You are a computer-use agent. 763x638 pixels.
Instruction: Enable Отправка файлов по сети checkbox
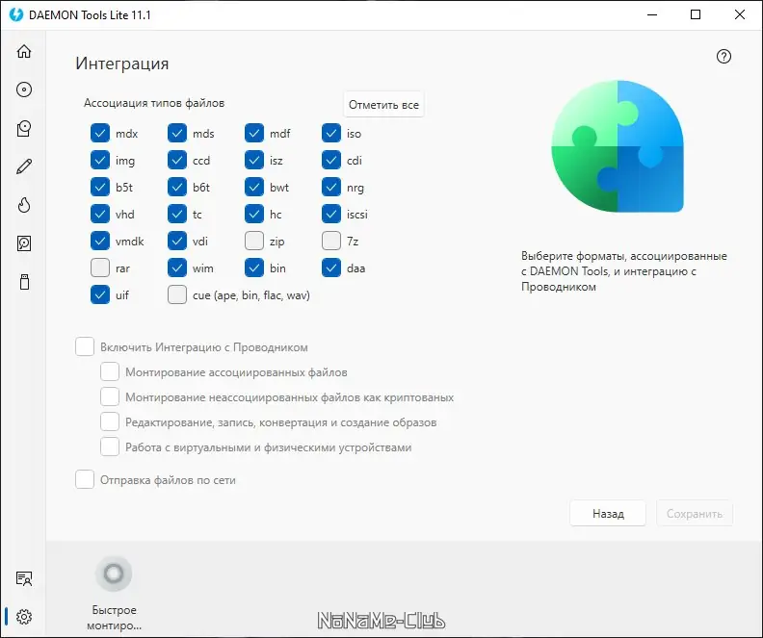[x=85, y=479]
